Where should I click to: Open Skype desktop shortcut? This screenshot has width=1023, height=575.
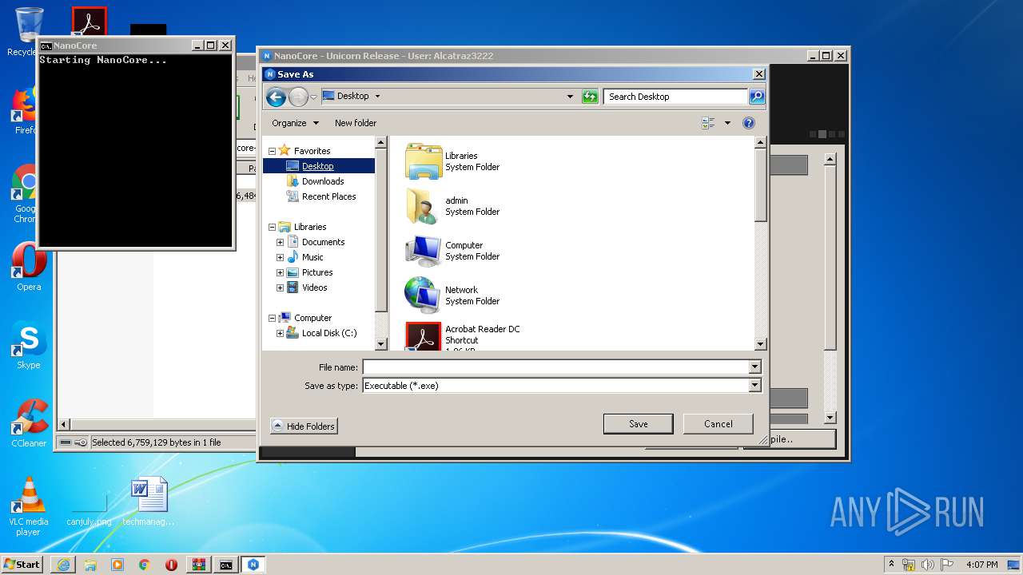29,346
